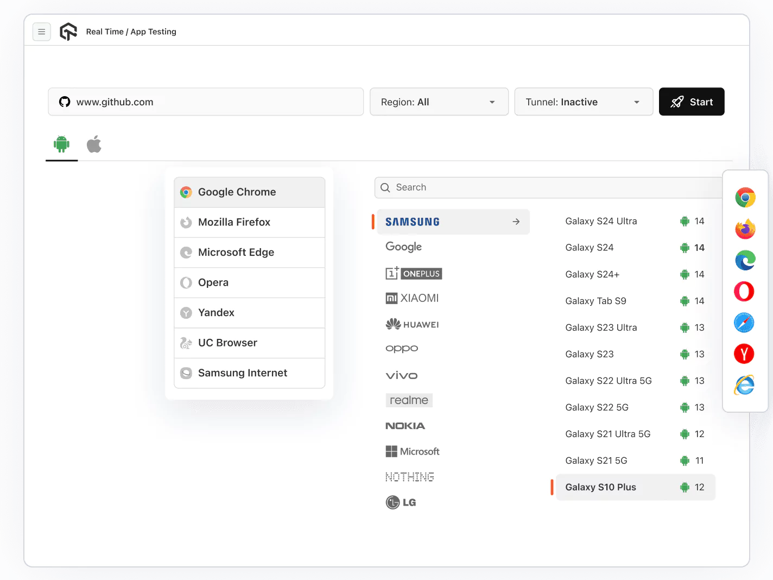773x580 pixels.
Task: Select the Xiaomi brand logo
Action: (412, 298)
